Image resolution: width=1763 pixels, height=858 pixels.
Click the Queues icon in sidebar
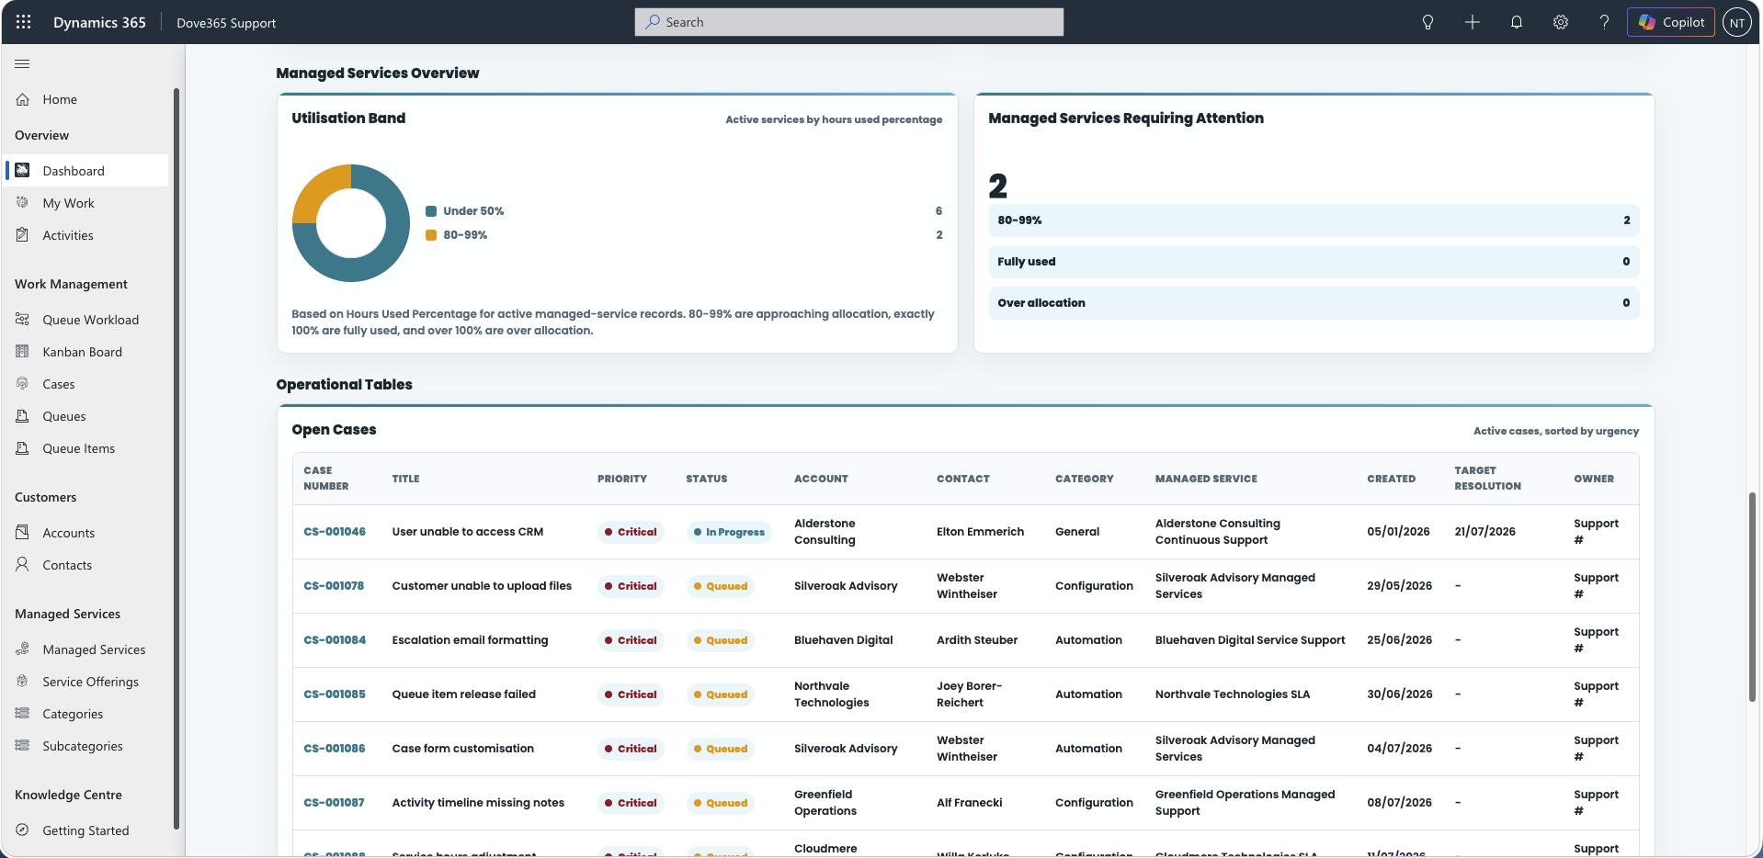point(22,415)
